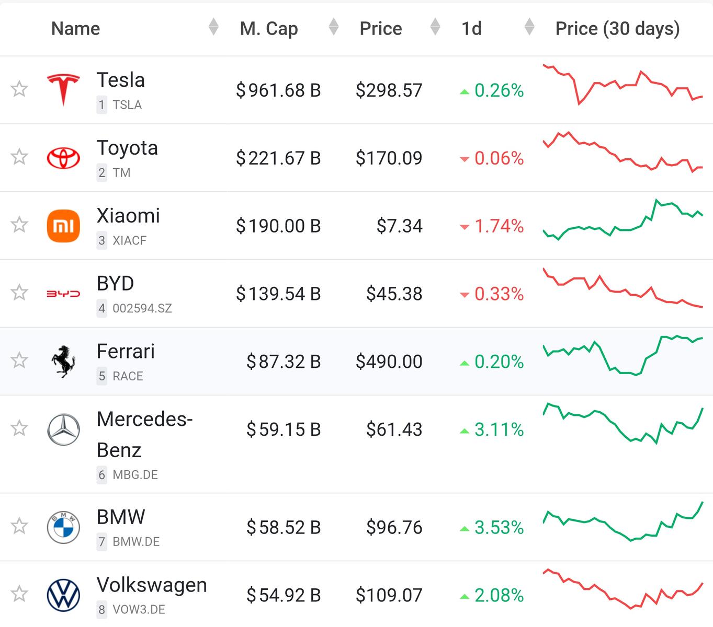Click the 1d column header

coord(471,29)
